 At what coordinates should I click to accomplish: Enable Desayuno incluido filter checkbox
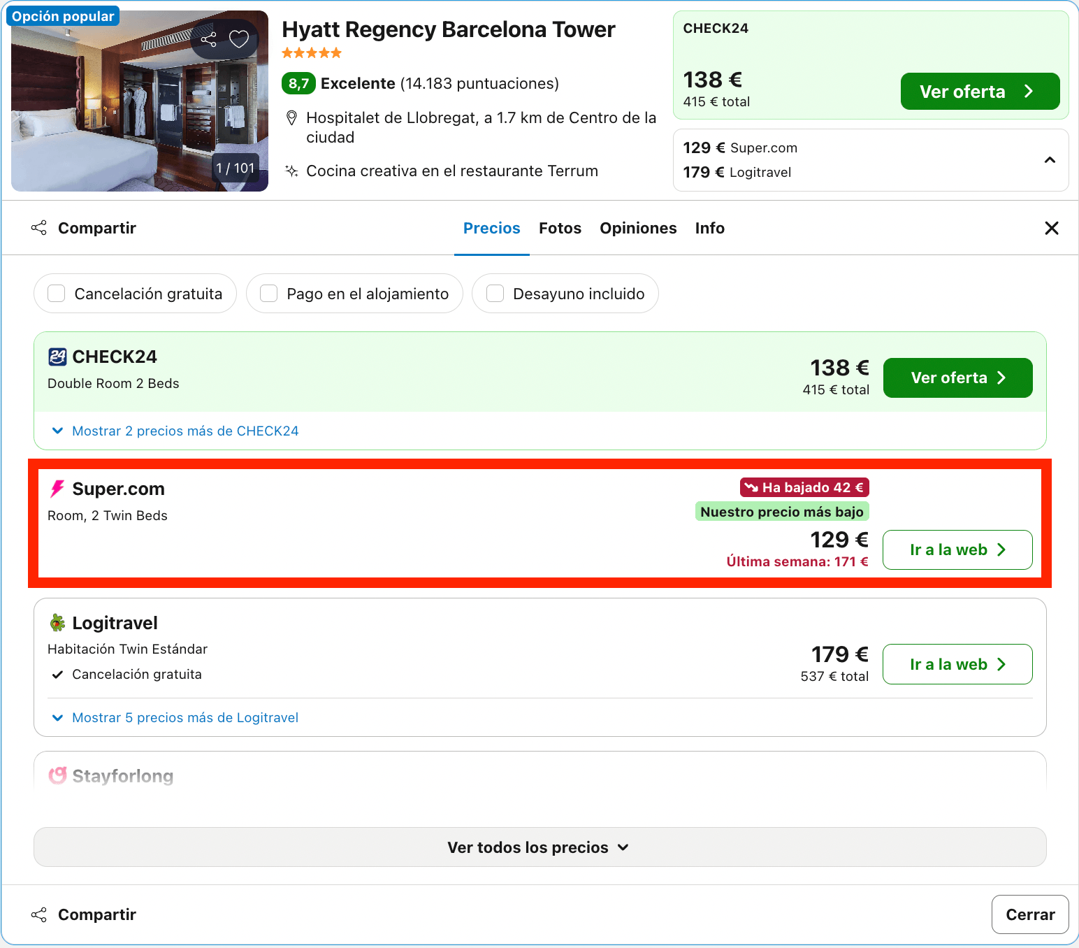click(495, 294)
